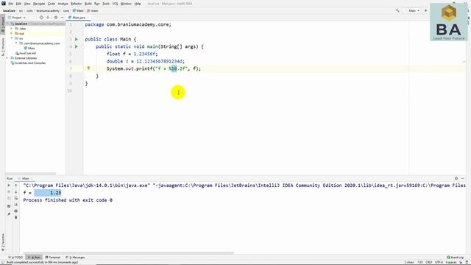Image resolution: width=471 pixels, height=265 pixels.
Task: Hide the Run panel with minus icon
Action: click(x=463, y=178)
